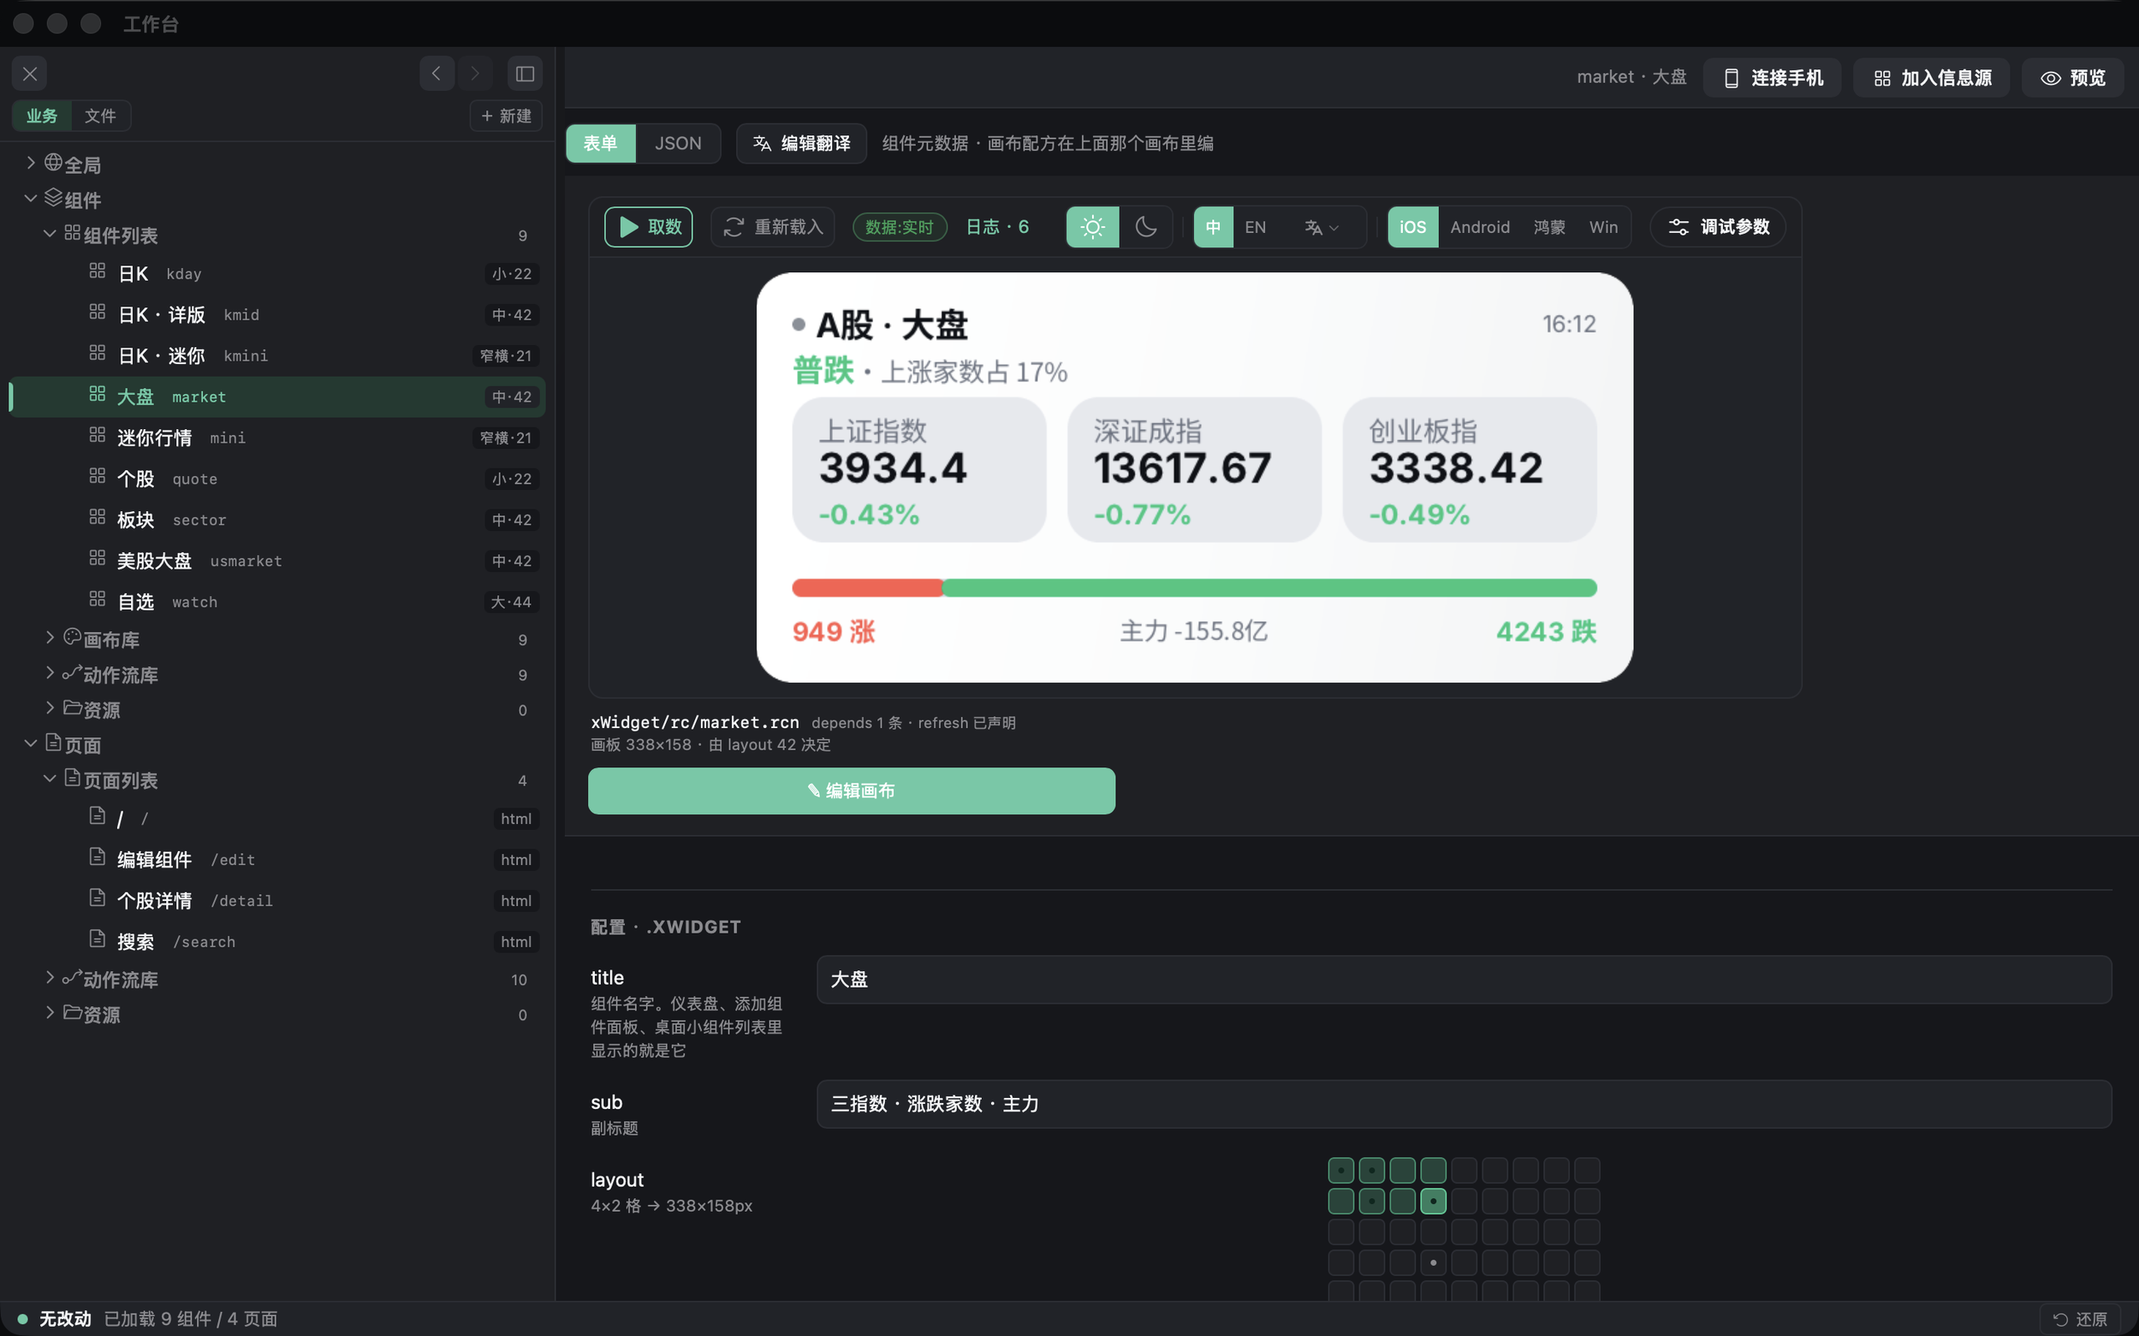Switch preview to light mode sun icon

coord(1093,227)
